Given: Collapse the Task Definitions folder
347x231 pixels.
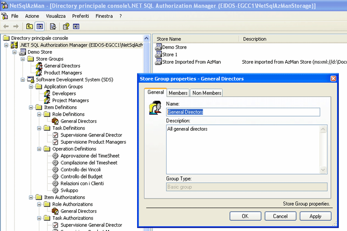Looking at the screenshot, I should [39, 128].
